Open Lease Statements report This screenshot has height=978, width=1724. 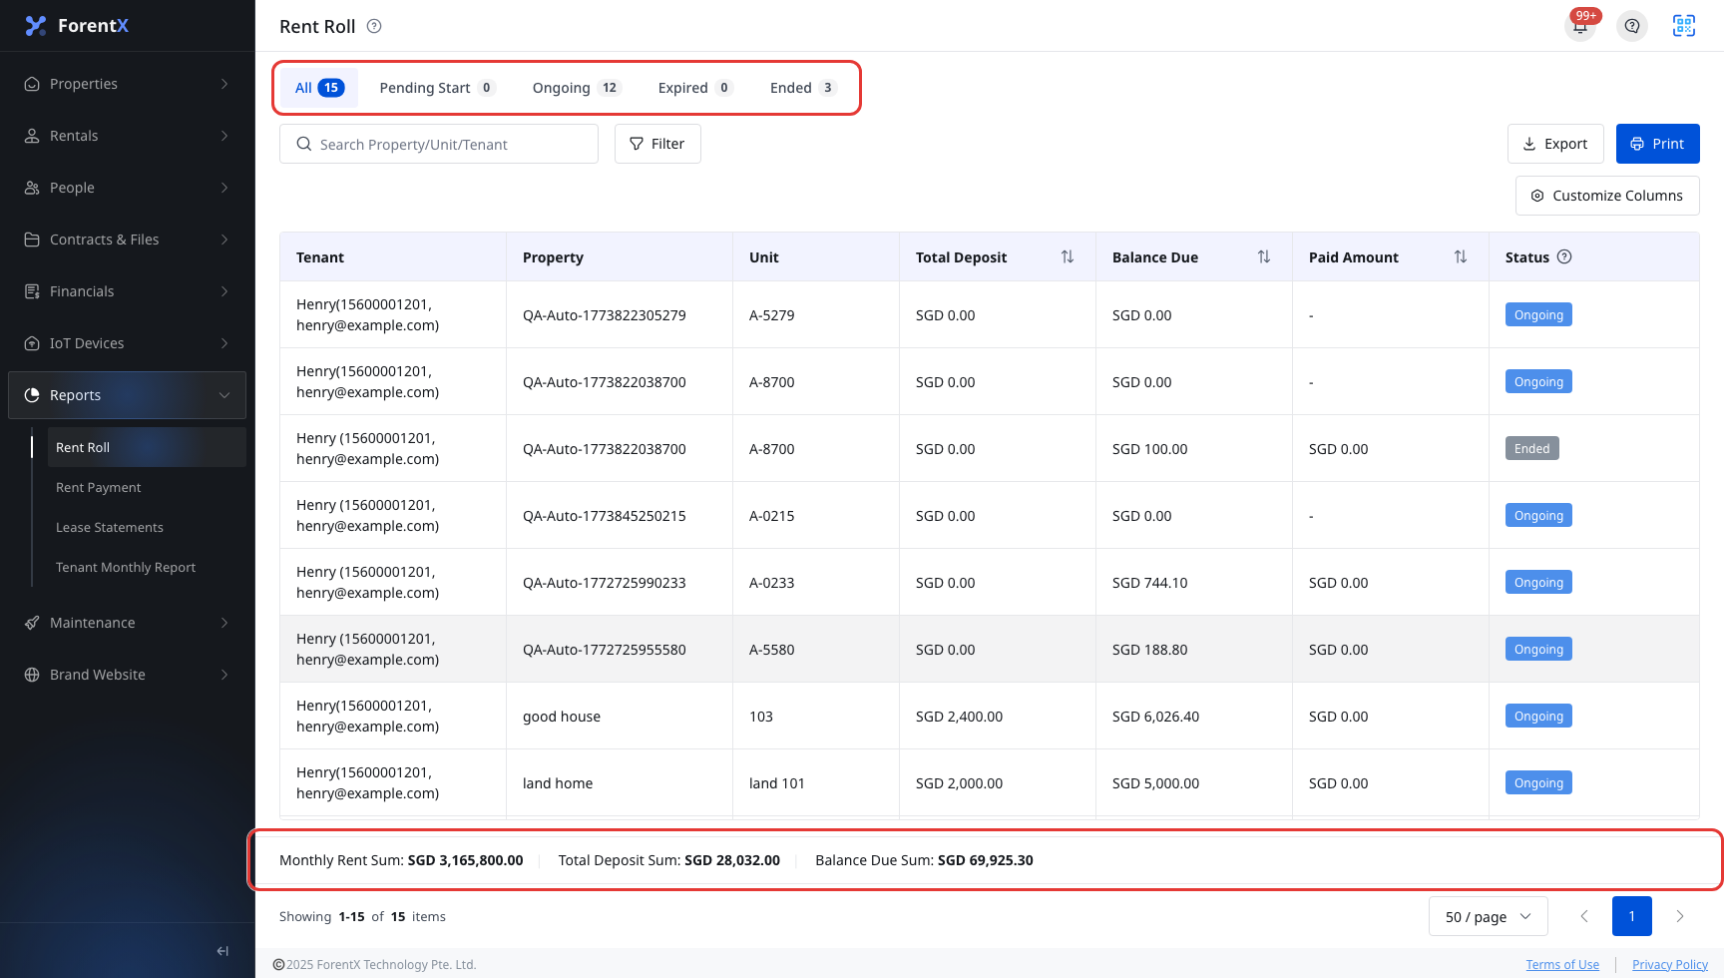point(147,527)
